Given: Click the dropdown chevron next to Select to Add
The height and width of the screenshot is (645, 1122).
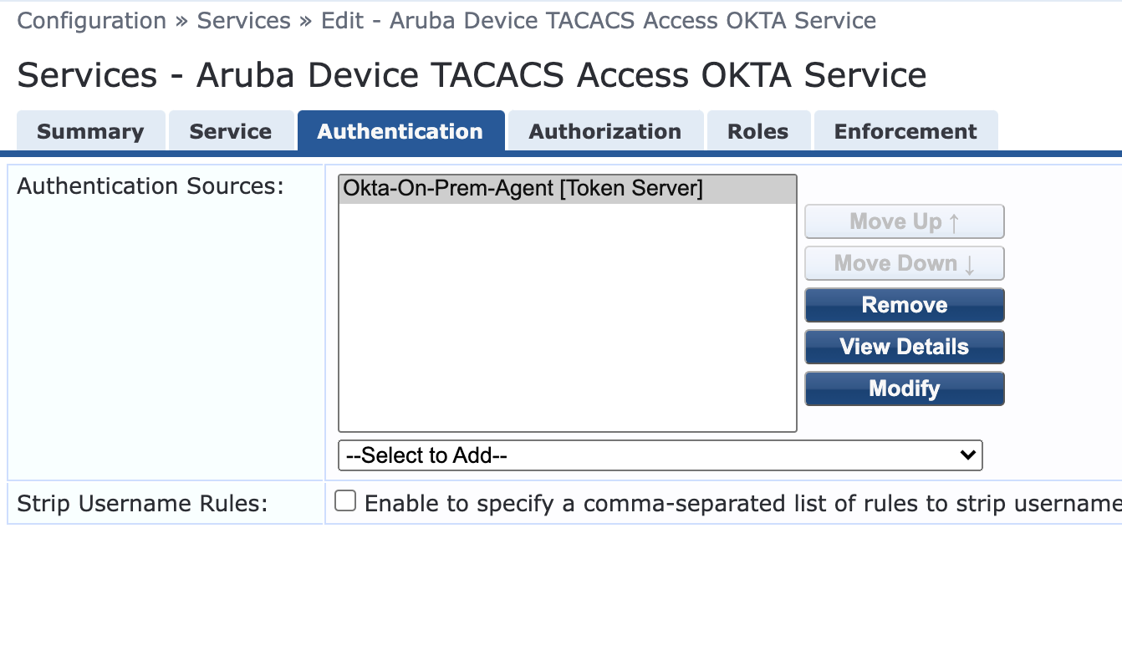Looking at the screenshot, I should tap(967, 455).
